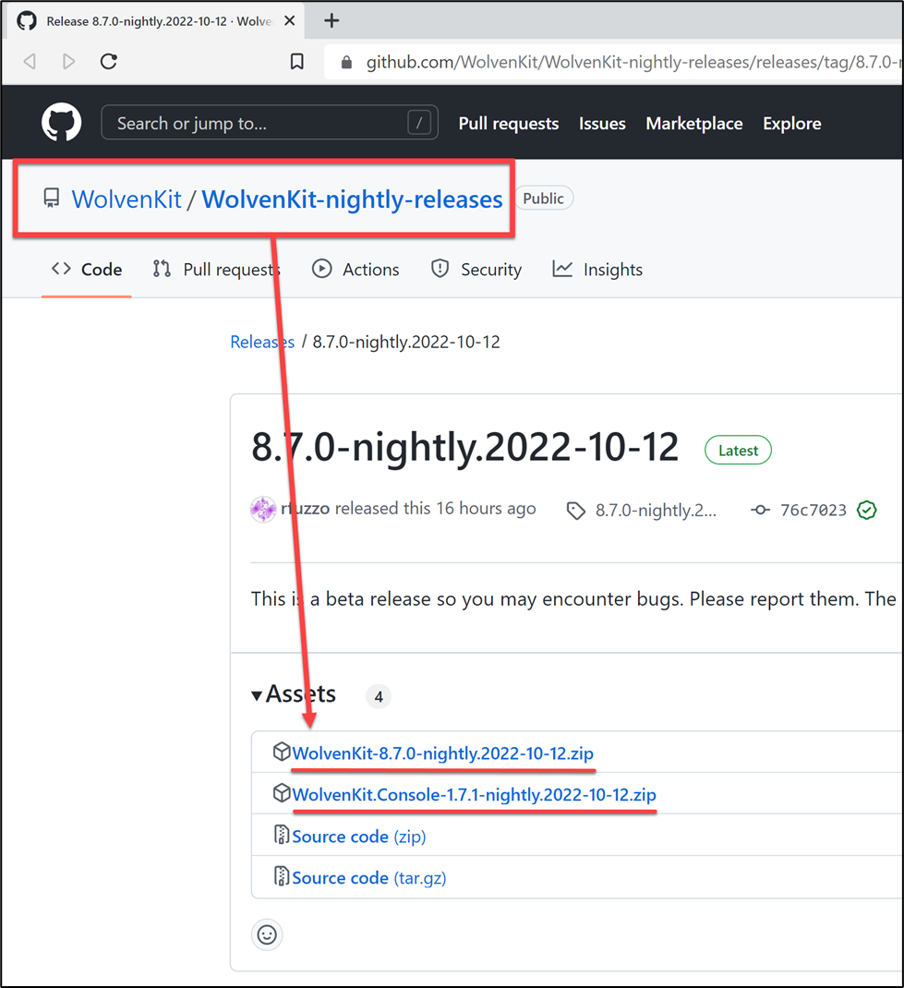Click rfuzzo's avatar image
This screenshot has height=988, width=904.
pyautogui.click(x=263, y=510)
